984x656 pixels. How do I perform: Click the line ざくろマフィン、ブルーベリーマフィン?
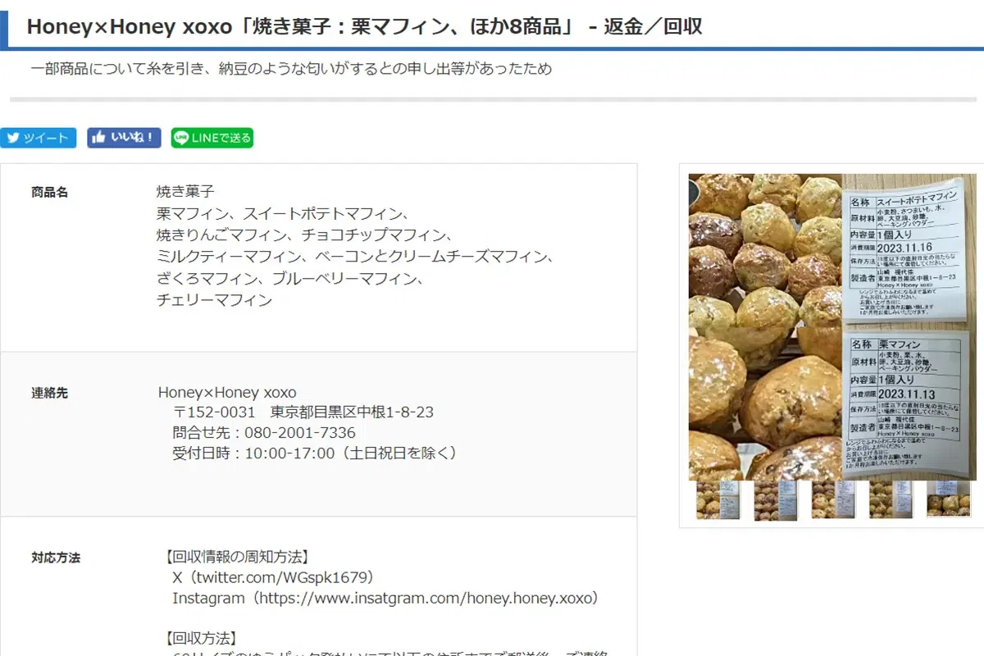290,279
